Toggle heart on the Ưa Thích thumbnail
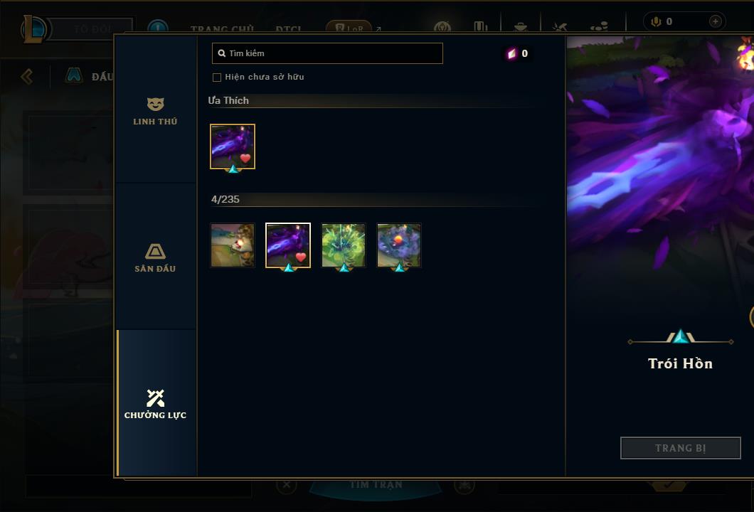The image size is (754, 512). click(x=245, y=158)
